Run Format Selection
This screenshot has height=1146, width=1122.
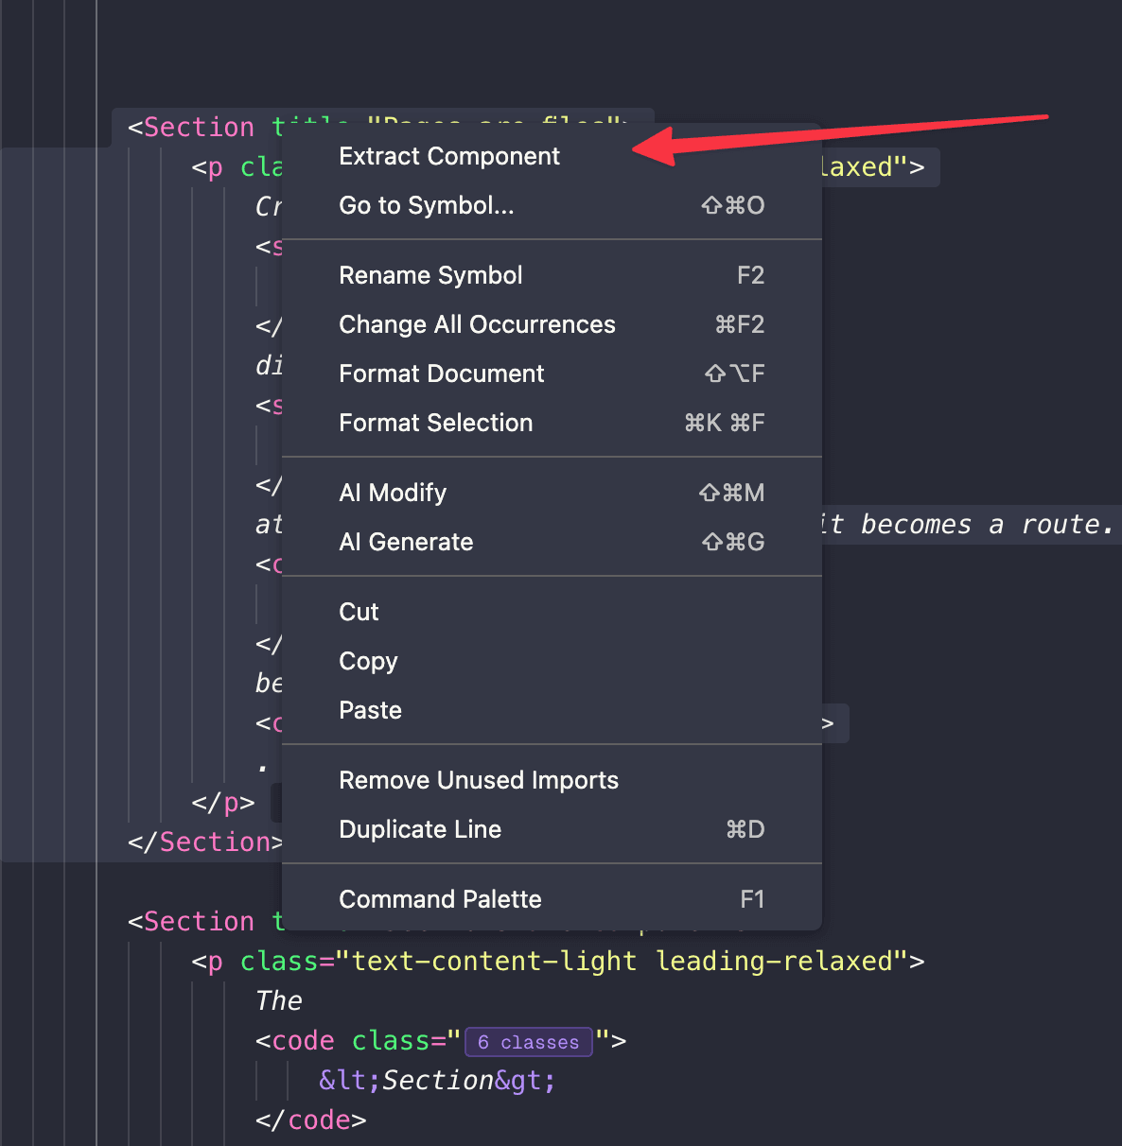click(x=436, y=423)
